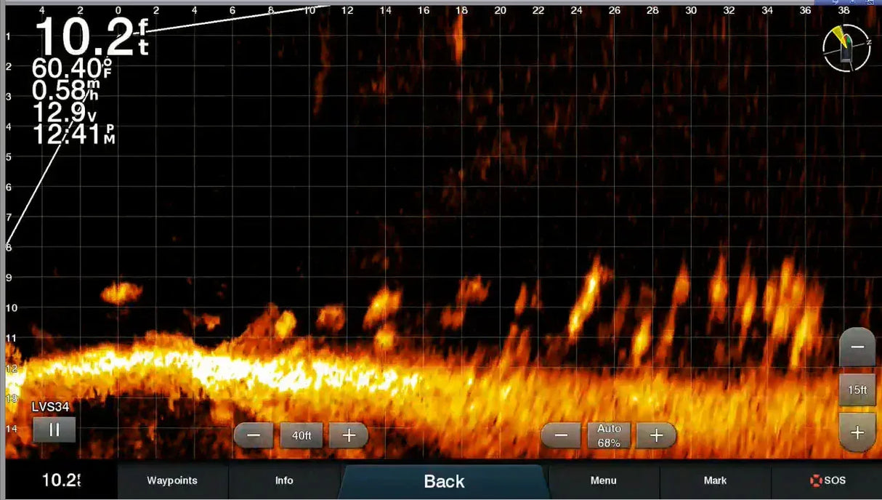The width and height of the screenshot is (882, 500).
Task: Increase sonar gain with the plus icon
Action: point(656,435)
